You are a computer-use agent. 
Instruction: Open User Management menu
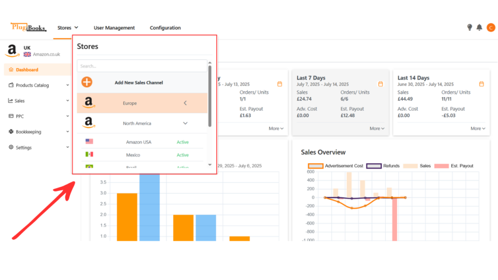pos(114,28)
